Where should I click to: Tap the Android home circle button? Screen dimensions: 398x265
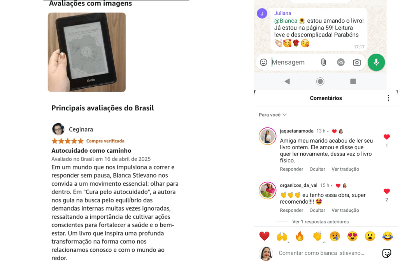click(320, 81)
